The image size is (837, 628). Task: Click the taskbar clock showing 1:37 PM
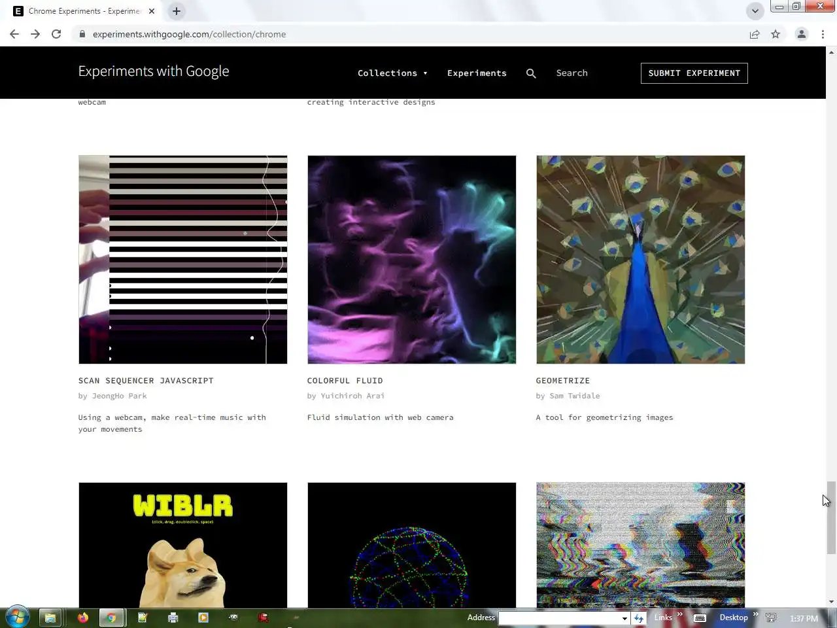[x=804, y=618]
